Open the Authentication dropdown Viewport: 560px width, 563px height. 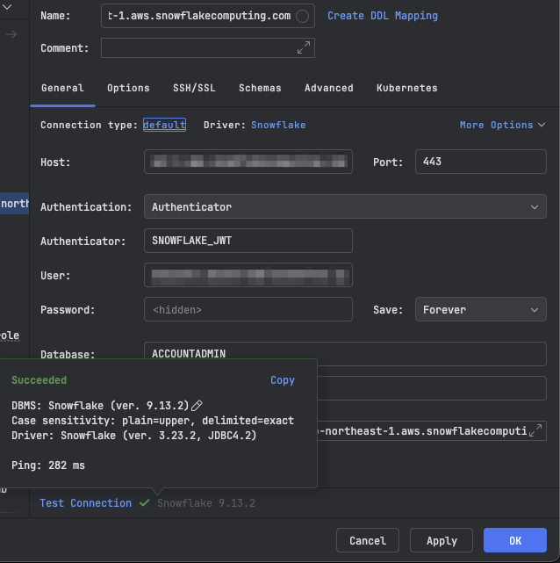345,206
